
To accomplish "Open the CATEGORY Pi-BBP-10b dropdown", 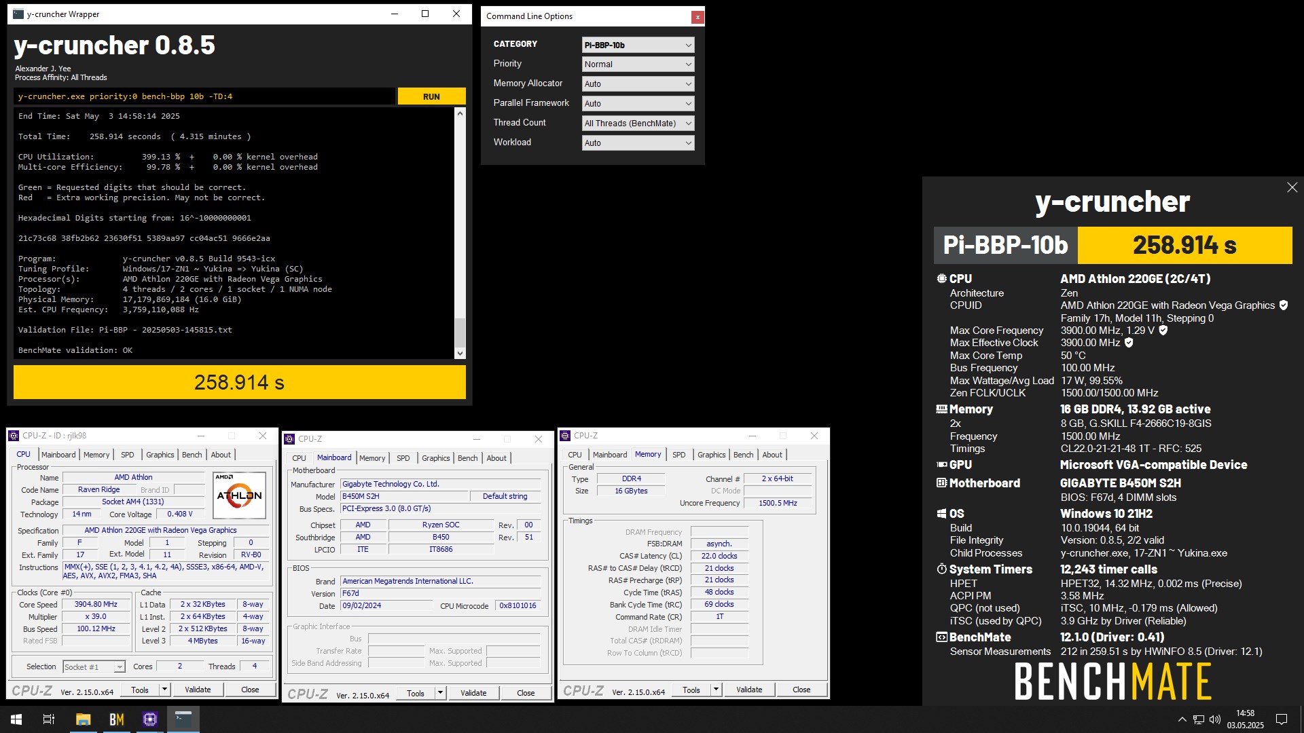I will coord(638,45).
